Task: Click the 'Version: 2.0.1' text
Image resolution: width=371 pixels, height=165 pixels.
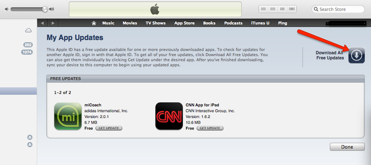Action: (x=96, y=117)
